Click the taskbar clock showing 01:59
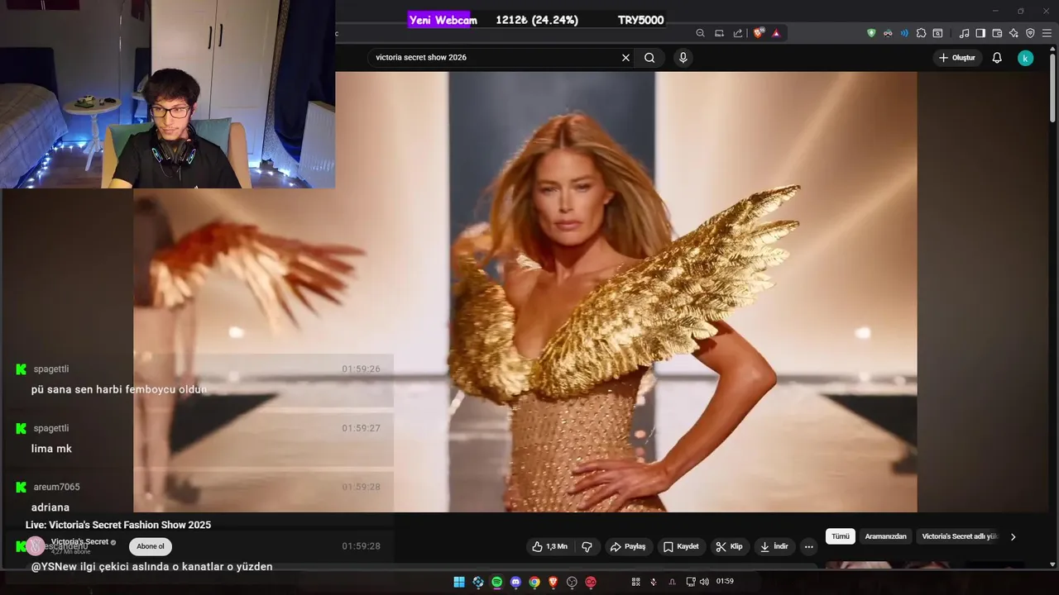 725,582
